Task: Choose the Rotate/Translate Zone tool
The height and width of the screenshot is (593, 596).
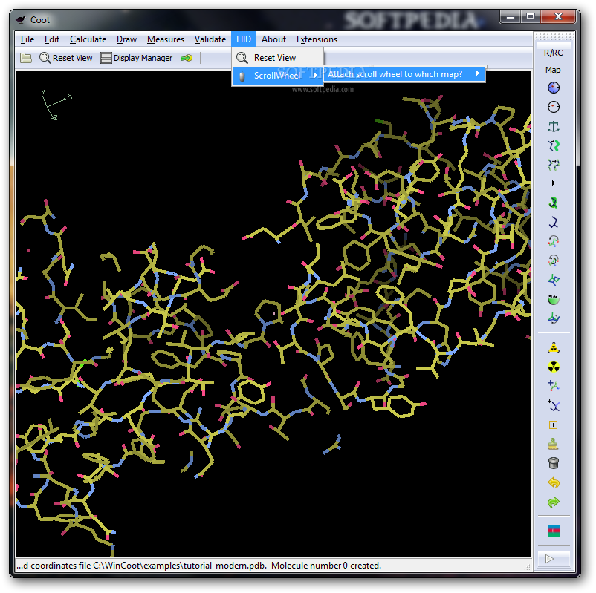Action: coord(554,164)
